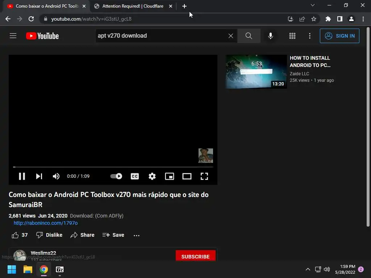Image resolution: width=371 pixels, height=278 pixels.
Task: Click the SIGN IN button
Action: tap(339, 36)
